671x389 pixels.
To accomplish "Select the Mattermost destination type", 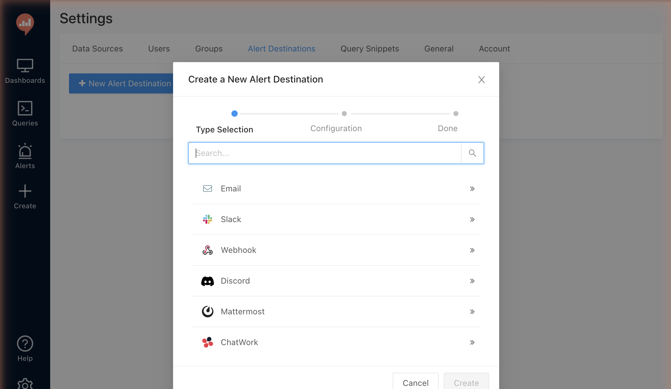I will pos(336,312).
